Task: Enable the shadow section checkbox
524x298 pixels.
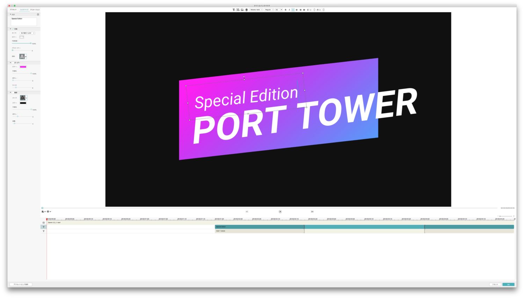Action: [13, 92]
